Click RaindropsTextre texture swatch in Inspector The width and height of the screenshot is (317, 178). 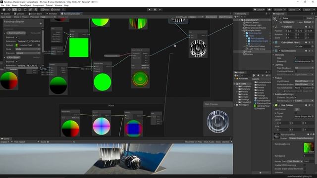(309, 148)
